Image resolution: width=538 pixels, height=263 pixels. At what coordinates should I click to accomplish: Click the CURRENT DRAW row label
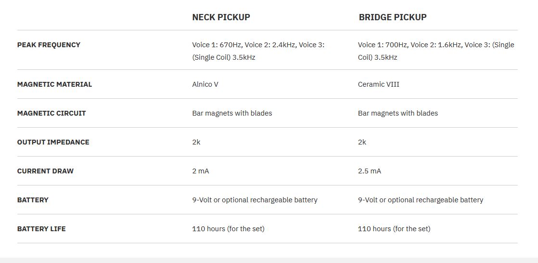click(x=45, y=171)
